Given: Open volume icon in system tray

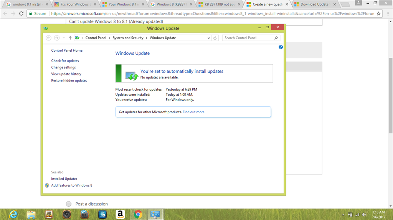Looking at the screenshot, I should (364, 215).
